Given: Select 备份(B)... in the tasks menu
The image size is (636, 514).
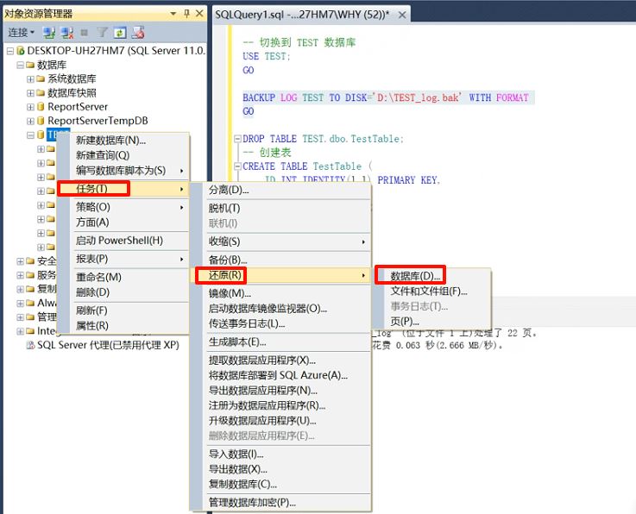Looking at the screenshot, I should [229, 260].
